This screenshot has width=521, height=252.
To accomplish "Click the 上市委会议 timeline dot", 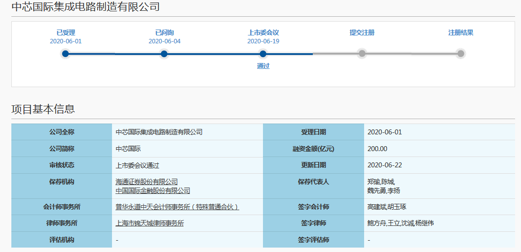I will (x=263, y=54).
